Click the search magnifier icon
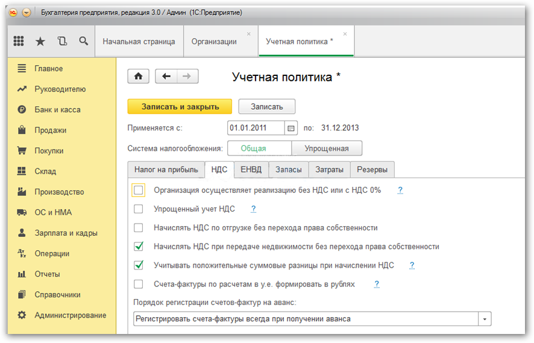 pos(83,42)
